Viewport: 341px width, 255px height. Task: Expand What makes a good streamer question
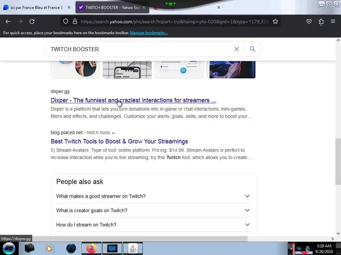[153, 196]
